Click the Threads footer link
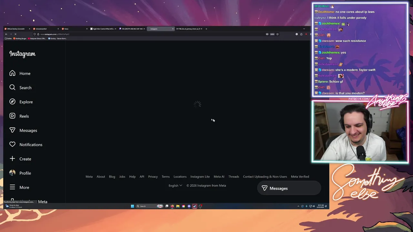Screen dimensions: 413x232 [x=234, y=177]
